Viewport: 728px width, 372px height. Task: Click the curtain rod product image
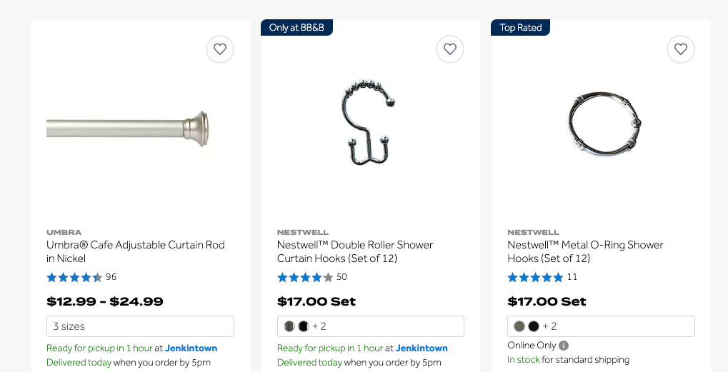(129, 129)
